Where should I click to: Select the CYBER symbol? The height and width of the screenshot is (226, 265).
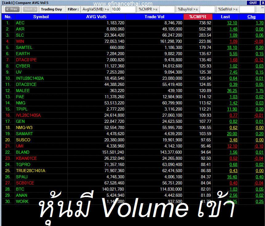pyautogui.click(x=23, y=66)
